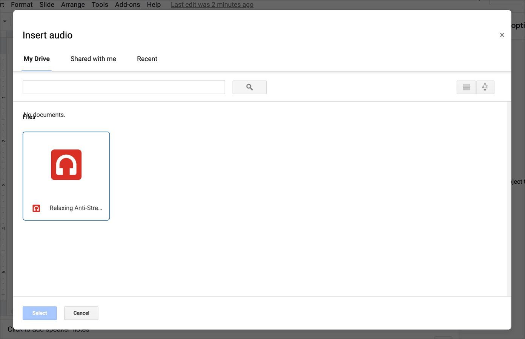Screen dimensions: 525x339
Task: Focus the Drive search input field
Action: pyautogui.click(x=124, y=87)
